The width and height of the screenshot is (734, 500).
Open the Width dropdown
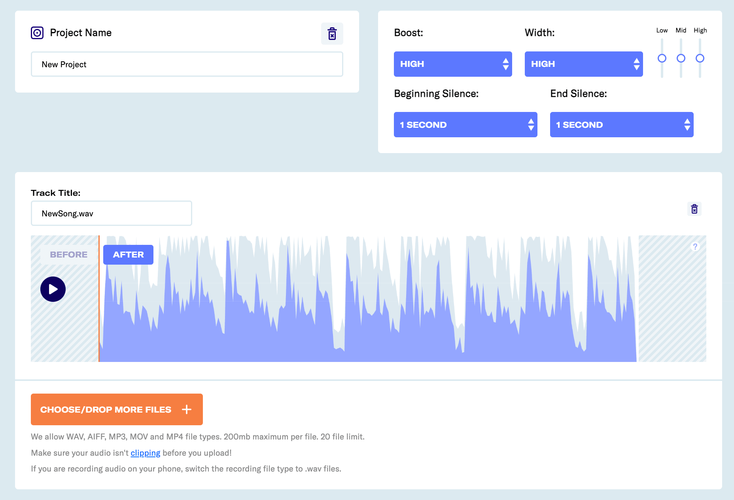[x=584, y=64]
